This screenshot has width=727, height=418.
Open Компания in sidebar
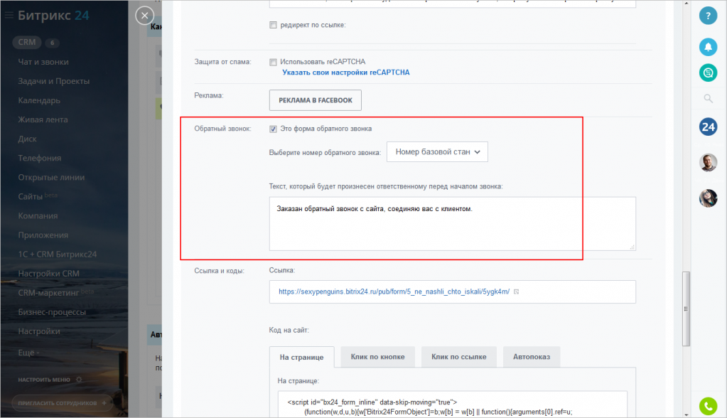click(x=38, y=215)
